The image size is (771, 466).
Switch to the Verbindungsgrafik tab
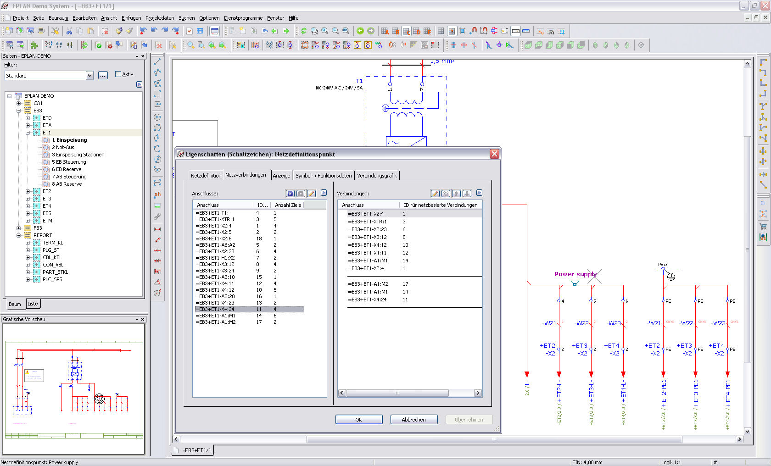377,176
